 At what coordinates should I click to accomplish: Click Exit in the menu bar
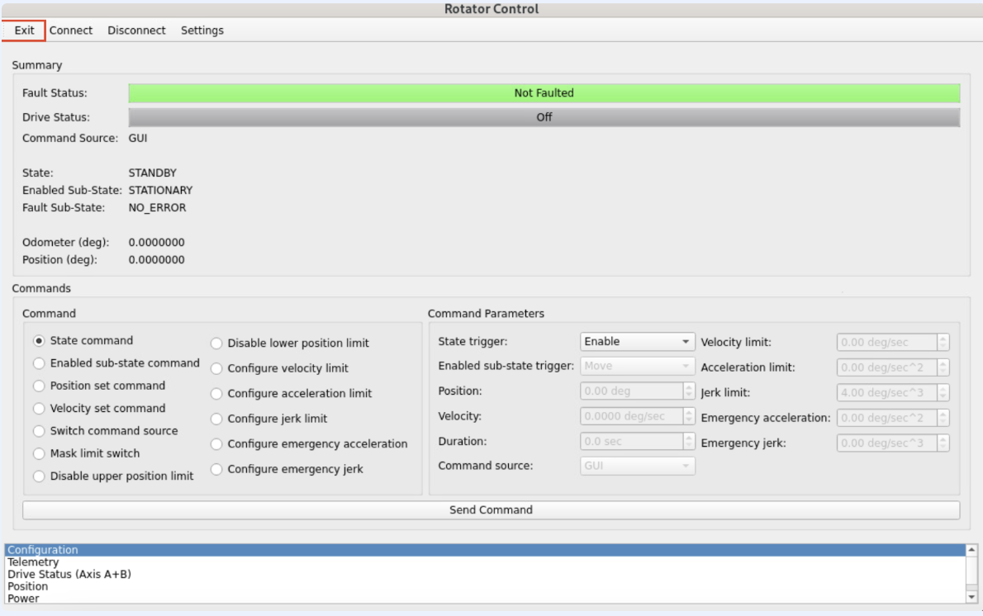(24, 31)
